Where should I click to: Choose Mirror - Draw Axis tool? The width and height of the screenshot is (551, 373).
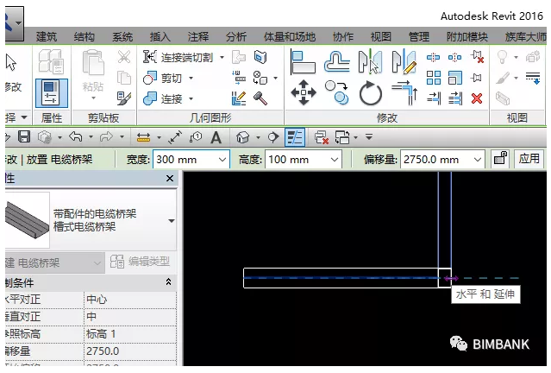pyautogui.click(x=404, y=62)
